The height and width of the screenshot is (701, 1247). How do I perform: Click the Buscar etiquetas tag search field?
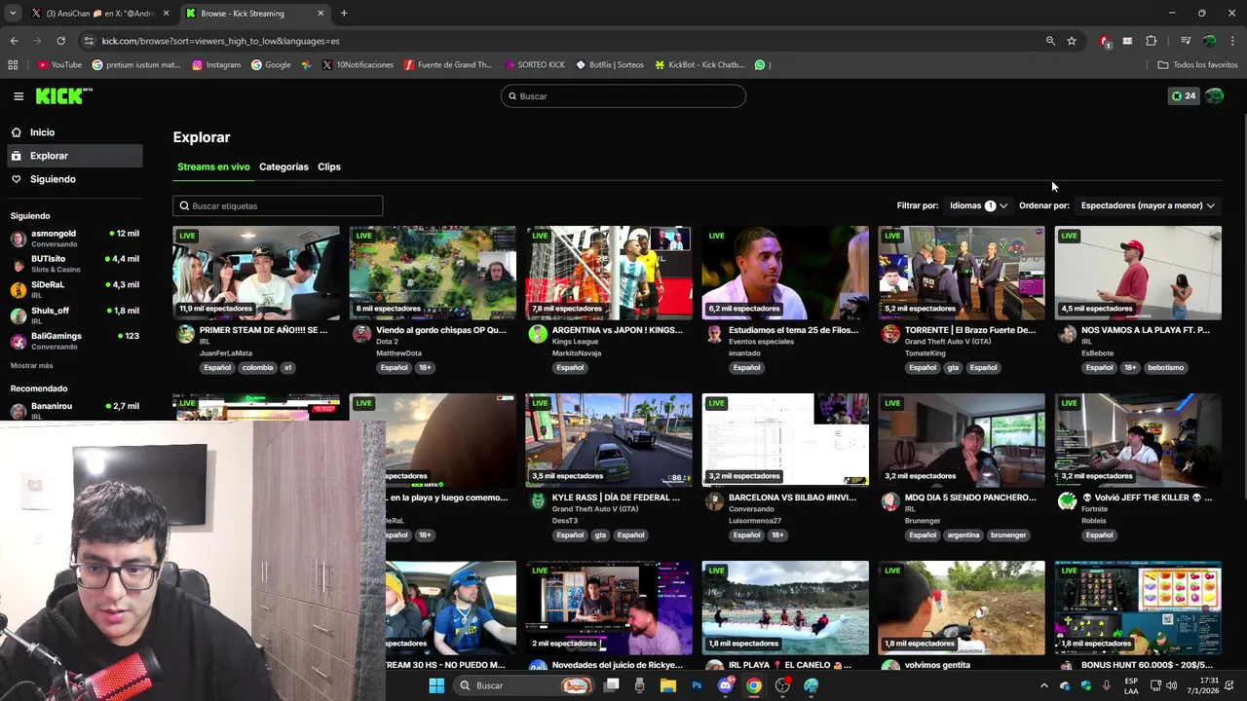point(278,205)
